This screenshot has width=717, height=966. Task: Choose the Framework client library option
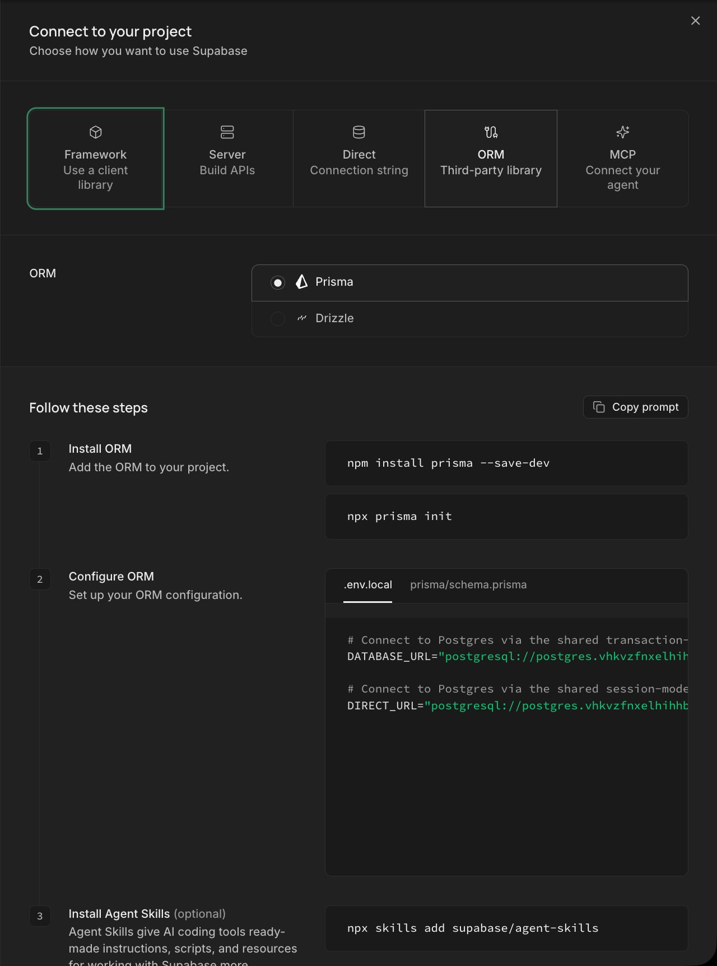(x=96, y=159)
